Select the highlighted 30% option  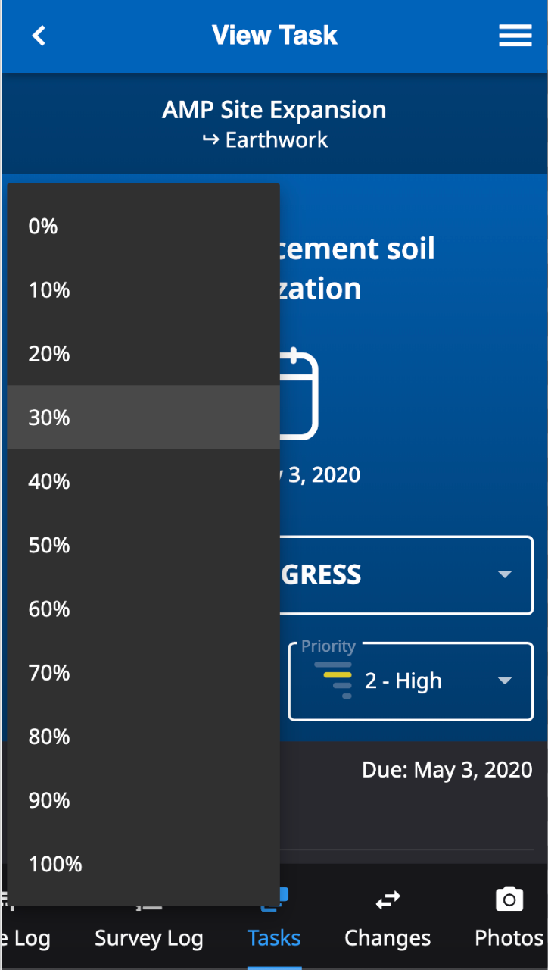click(143, 417)
